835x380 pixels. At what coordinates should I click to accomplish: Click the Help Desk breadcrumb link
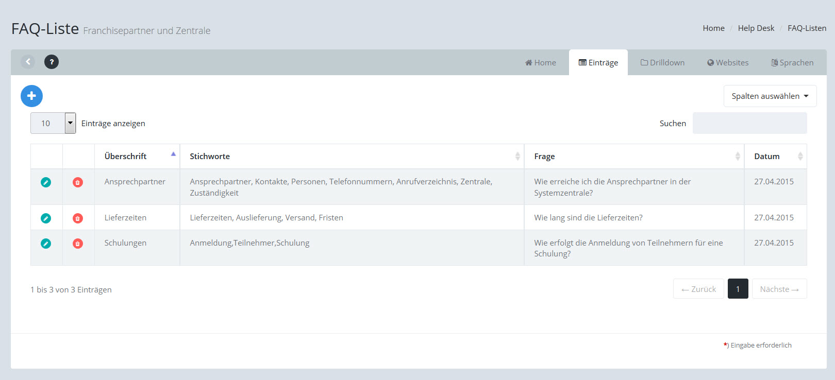(x=756, y=28)
